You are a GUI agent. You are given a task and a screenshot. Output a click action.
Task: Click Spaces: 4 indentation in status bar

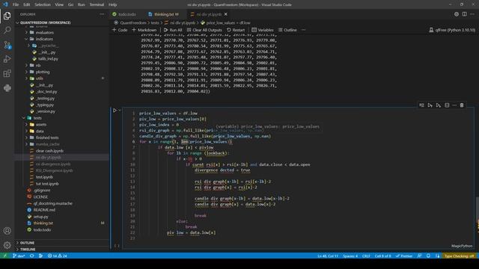click(x=350, y=256)
